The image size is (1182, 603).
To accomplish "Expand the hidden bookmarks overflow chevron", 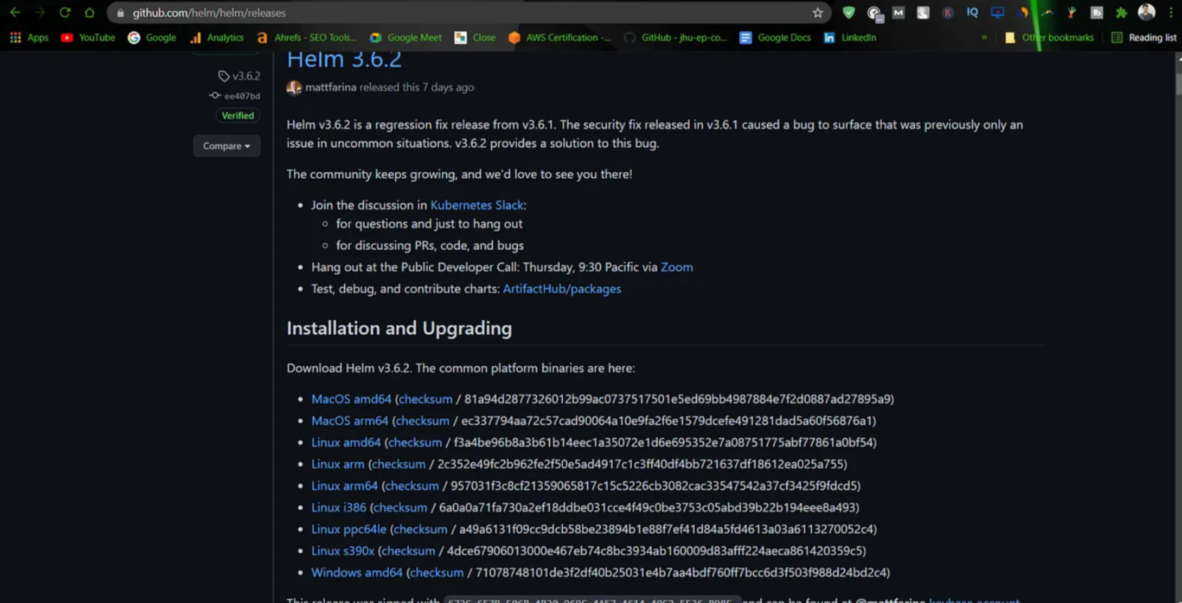I will [x=984, y=38].
